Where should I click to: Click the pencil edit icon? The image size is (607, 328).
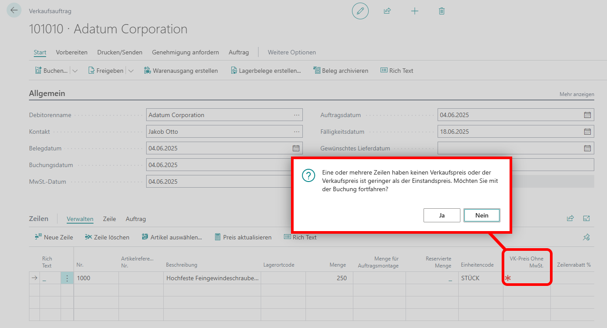tap(360, 11)
